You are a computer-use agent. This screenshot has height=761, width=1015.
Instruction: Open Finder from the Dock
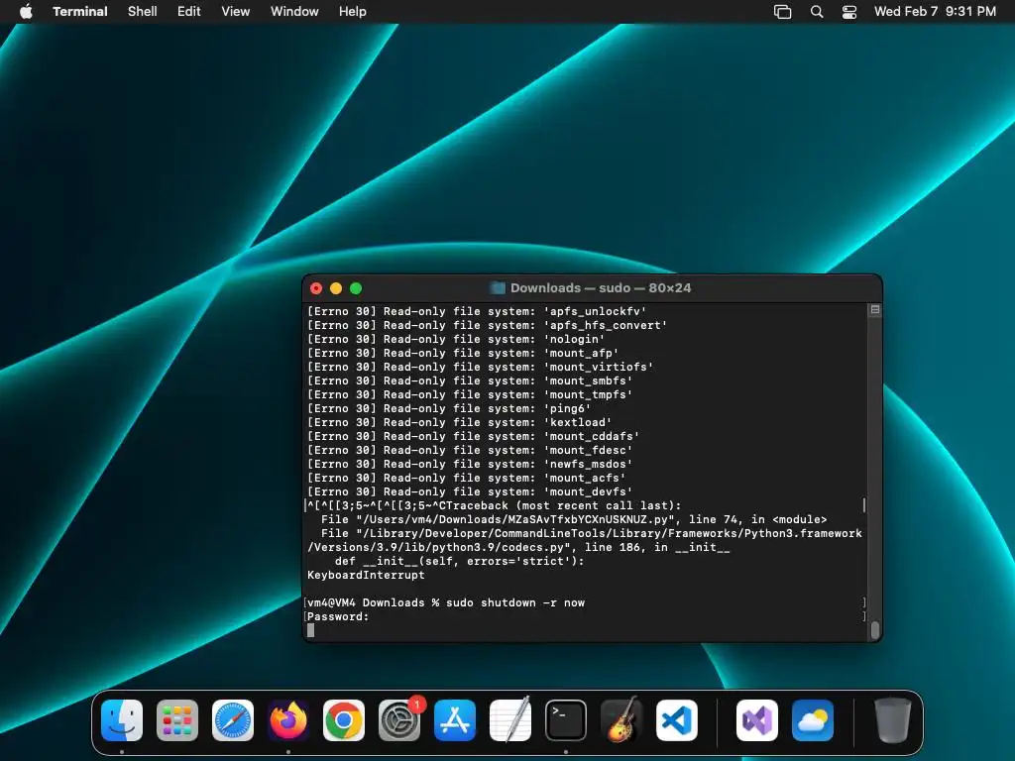pos(122,720)
